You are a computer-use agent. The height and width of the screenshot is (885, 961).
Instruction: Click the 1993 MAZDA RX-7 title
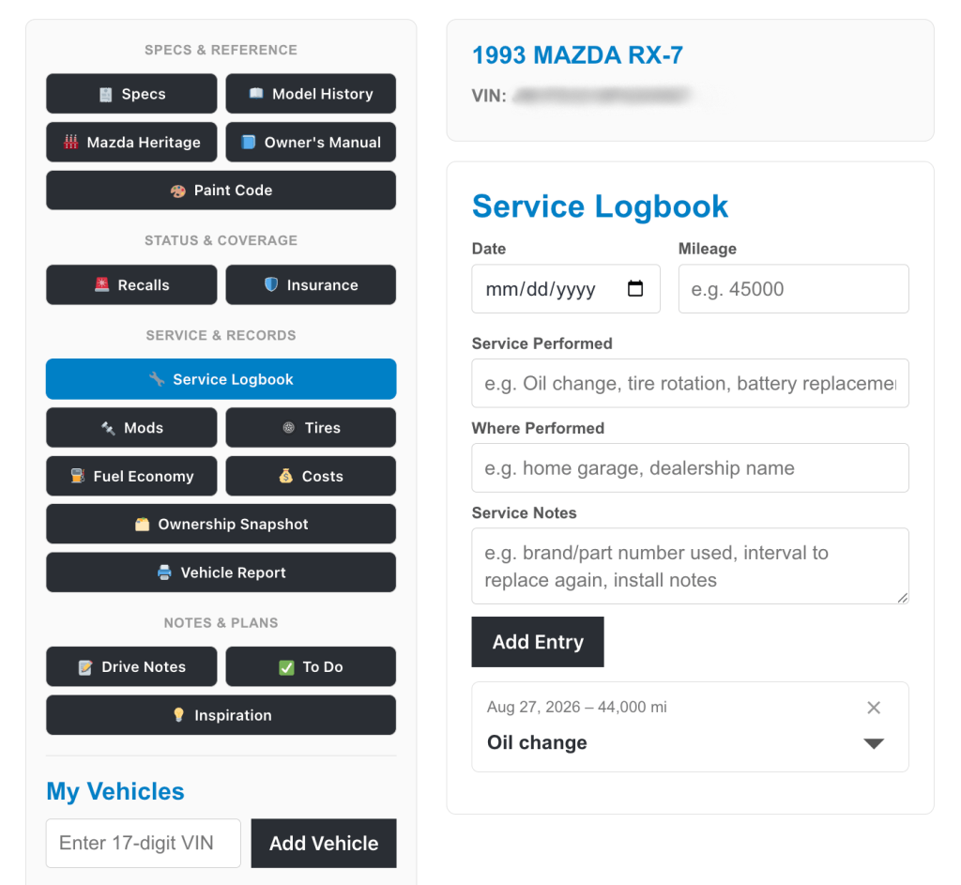coord(577,55)
